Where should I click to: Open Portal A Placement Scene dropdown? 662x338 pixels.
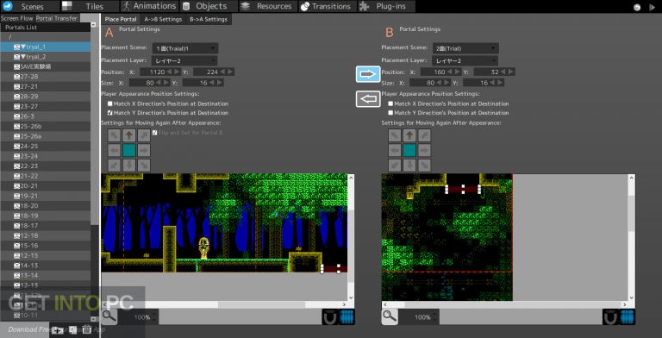[x=185, y=48]
